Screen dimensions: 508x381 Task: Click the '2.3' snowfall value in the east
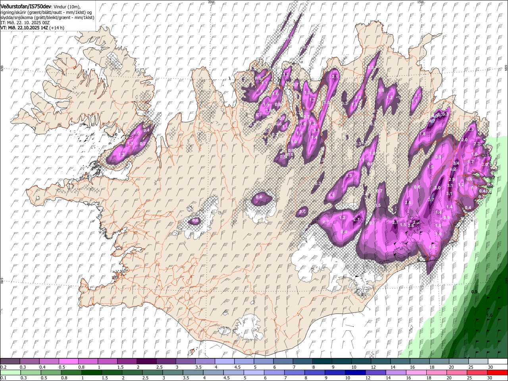click(471, 129)
